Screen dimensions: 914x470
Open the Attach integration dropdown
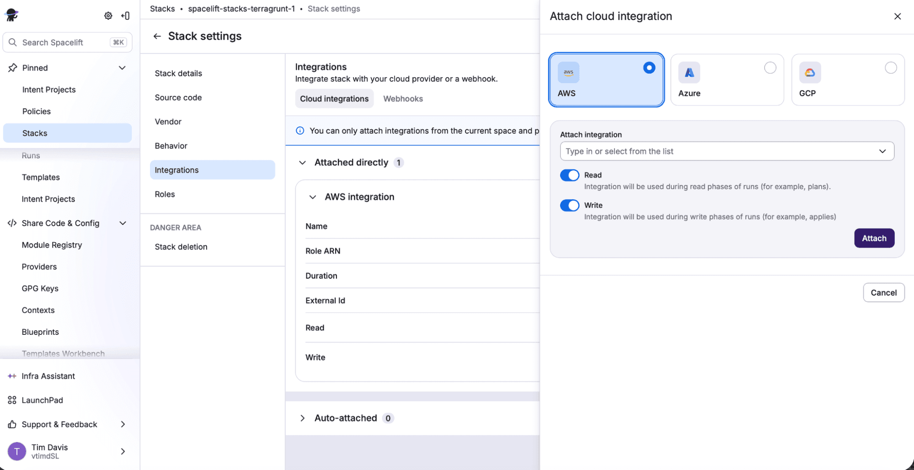[727, 151]
